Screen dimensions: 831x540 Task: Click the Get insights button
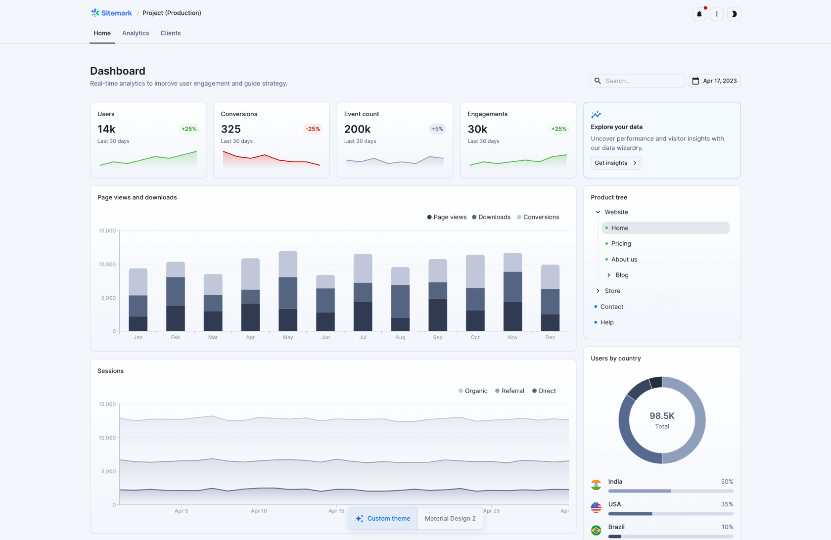[616, 163]
